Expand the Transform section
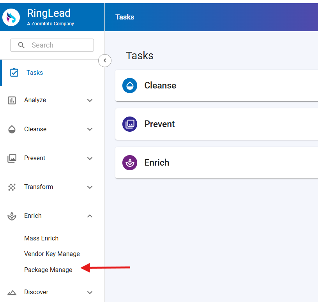Screen dimensions: 318x302 (x=90, y=187)
